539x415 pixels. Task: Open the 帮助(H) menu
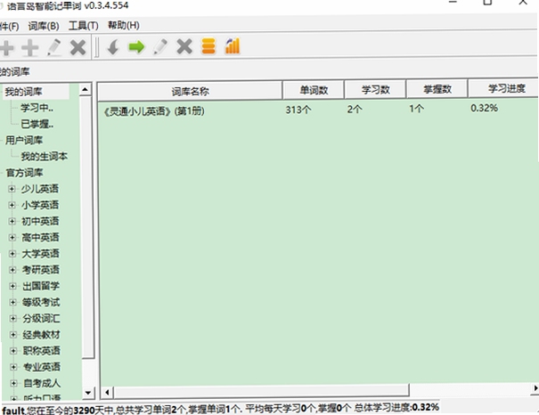pyautogui.click(x=124, y=25)
